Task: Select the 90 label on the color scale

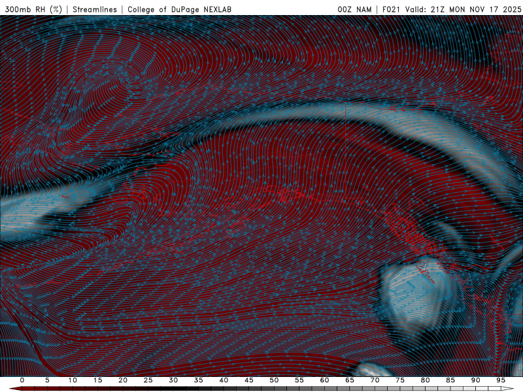Action: tap(475, 380)
